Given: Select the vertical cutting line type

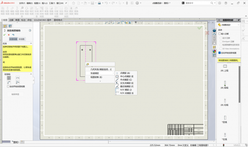Looking at the screenshot, I should [9, 78].
